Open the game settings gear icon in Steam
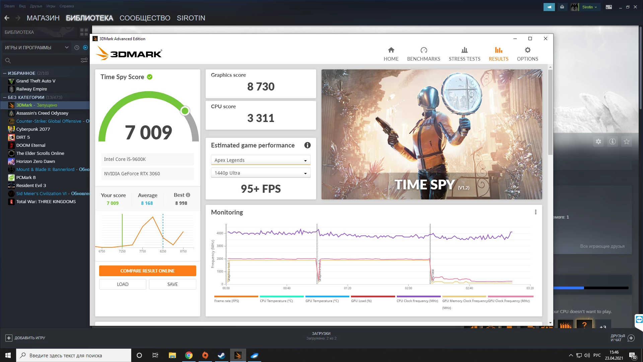Image resolution: width=643 pixels, height=362 pixels. 598,141
